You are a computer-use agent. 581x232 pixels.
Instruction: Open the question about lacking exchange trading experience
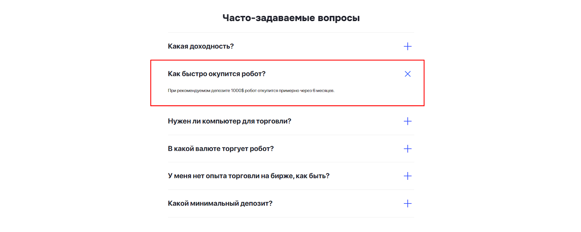tap(248, 176)
